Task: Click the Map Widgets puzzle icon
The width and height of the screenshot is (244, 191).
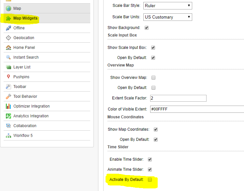Action: [8, 18]
